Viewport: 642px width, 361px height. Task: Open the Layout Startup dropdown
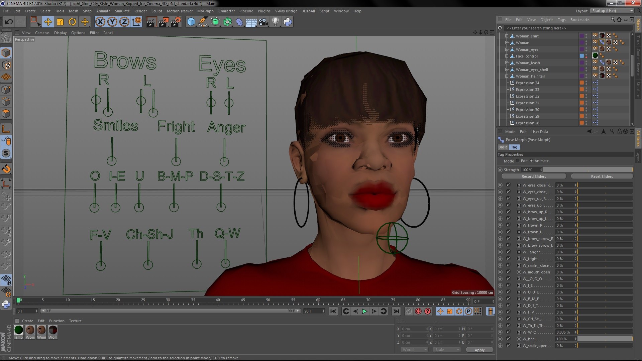coord(612,11)
